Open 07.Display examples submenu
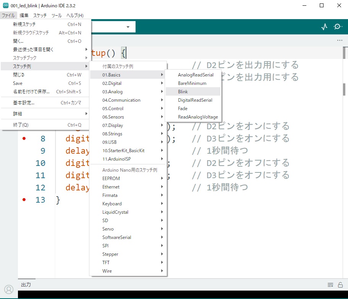Screen dimensions: 348x299 pos(128,125)
